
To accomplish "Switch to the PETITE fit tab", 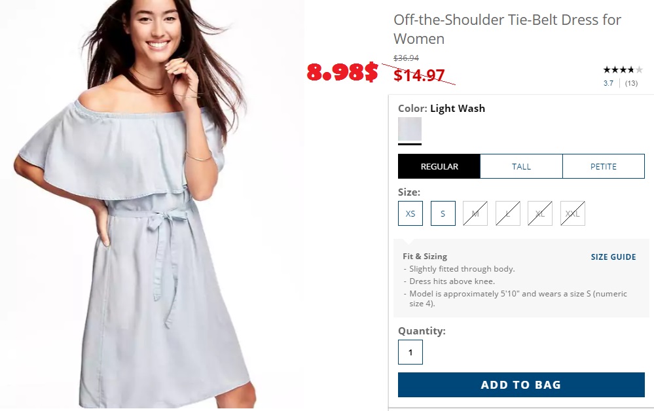I will tap(603, 166).
